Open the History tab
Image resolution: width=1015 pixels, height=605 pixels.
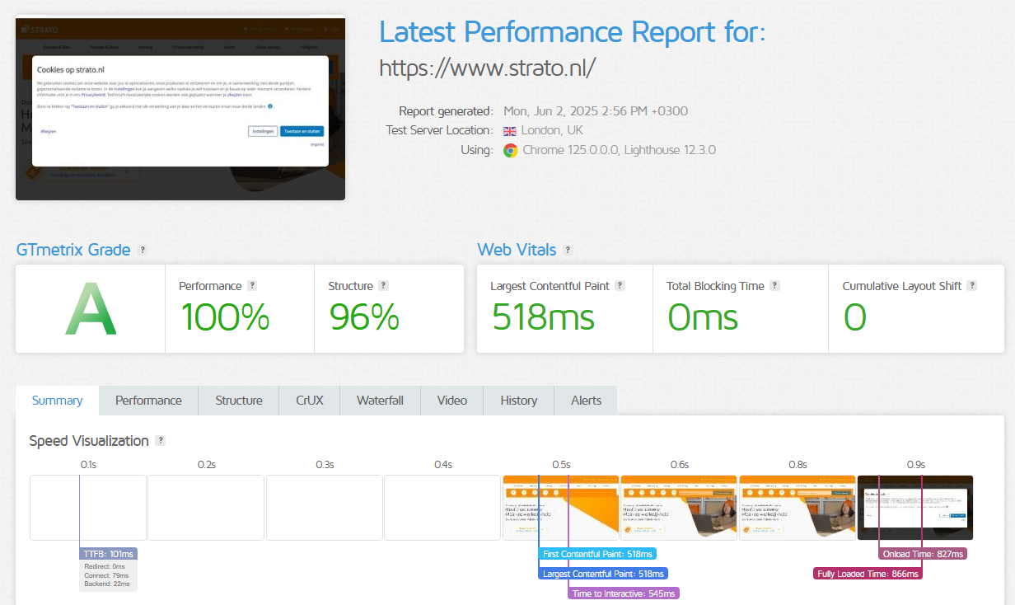pyautogui.click(x=519, y=401)
